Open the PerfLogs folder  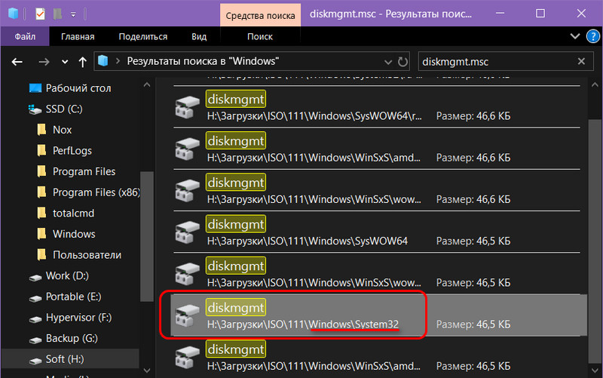click(72, 150)
